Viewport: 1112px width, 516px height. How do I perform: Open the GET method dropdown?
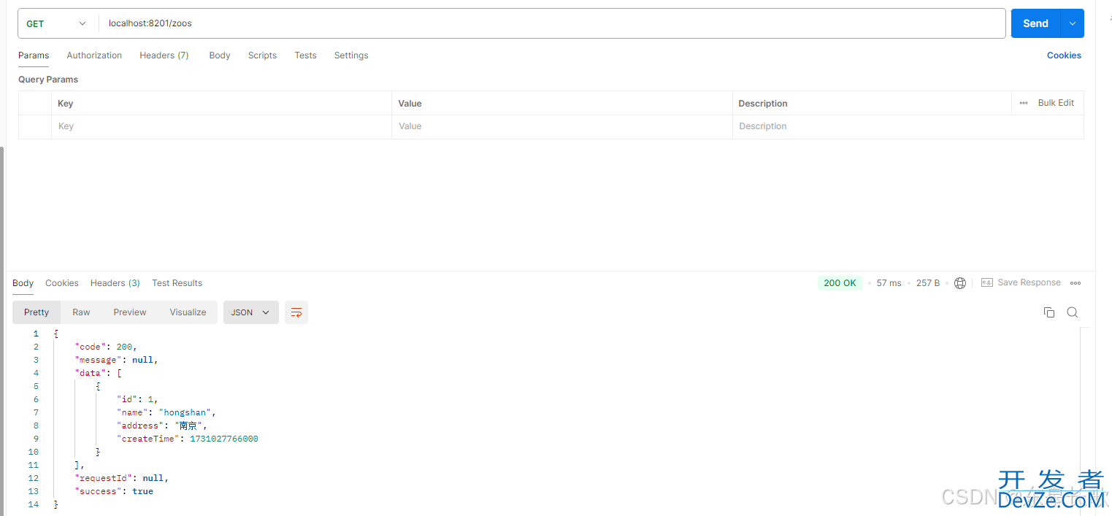pos(57,23)
